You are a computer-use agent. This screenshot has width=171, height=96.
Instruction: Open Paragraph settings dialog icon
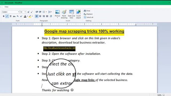point(51,16)
